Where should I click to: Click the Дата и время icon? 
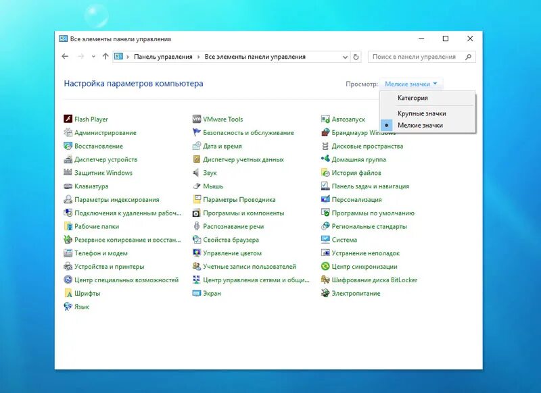[197, 146]
